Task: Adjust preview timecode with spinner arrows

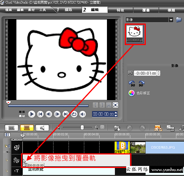Action: pos(116,114)
